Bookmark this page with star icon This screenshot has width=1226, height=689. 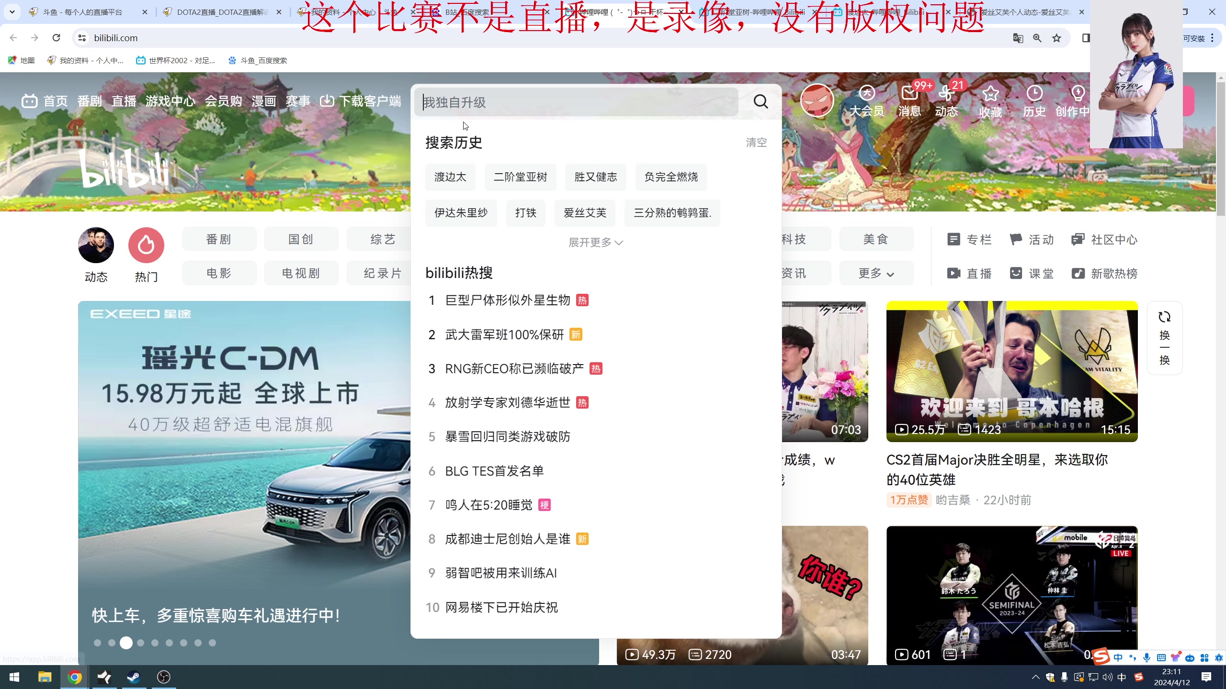tap(1056, 38)
